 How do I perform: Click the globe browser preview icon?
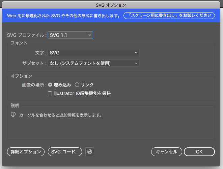tap(90, 152)
